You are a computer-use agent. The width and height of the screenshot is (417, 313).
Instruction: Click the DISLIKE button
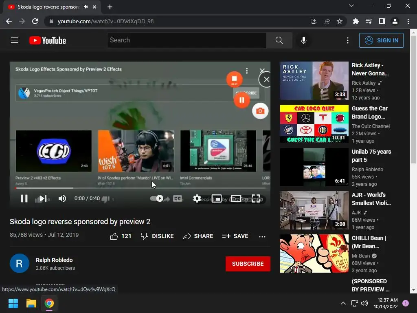pyautogui.click(x=157, y=236)
